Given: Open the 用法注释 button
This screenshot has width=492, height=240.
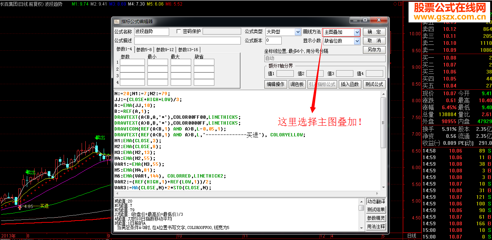Looking at the screenshot, I should pyautogui.click(x=376, y=227).
